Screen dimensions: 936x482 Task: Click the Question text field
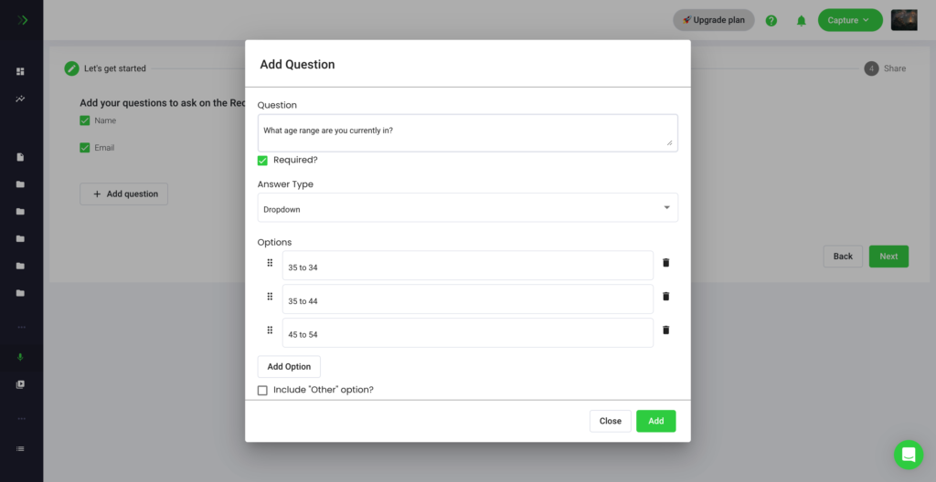pyautogui.click(x=467, y=131)
